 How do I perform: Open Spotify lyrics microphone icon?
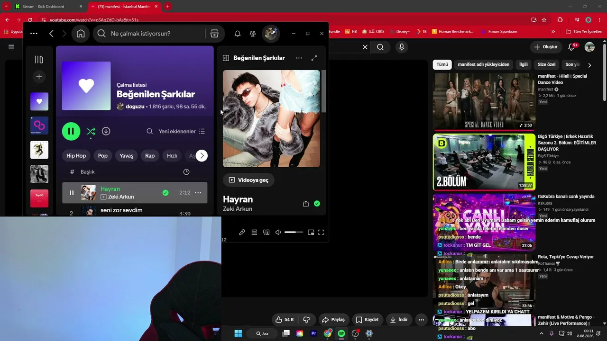242,232
